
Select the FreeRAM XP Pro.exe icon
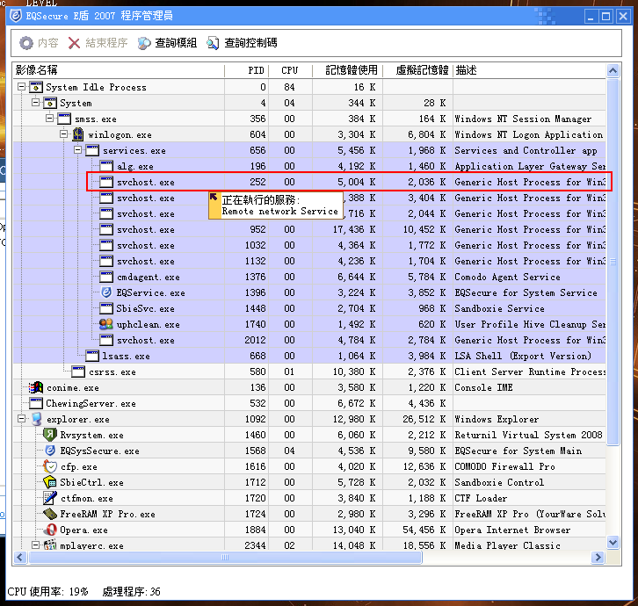[x=50, y=514]
